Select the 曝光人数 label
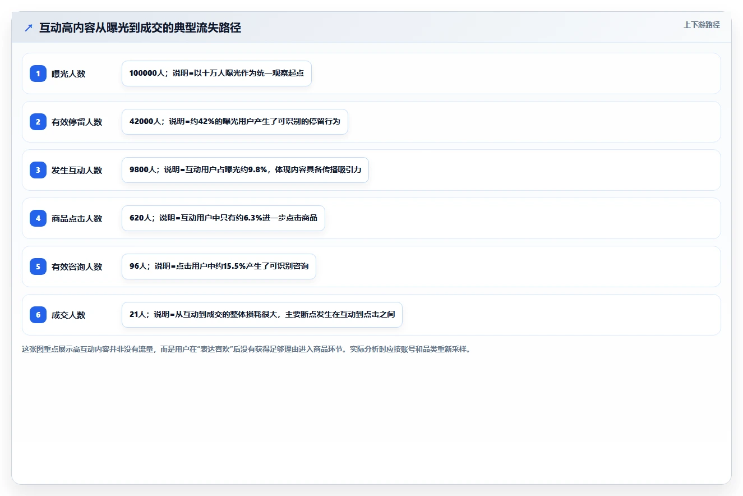743x496 pixels. point(68,74)
